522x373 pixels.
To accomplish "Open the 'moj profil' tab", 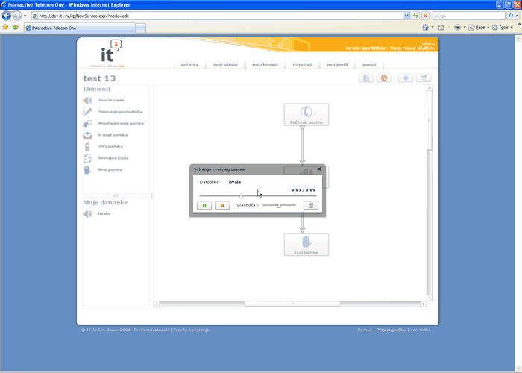I will point(337,65).
